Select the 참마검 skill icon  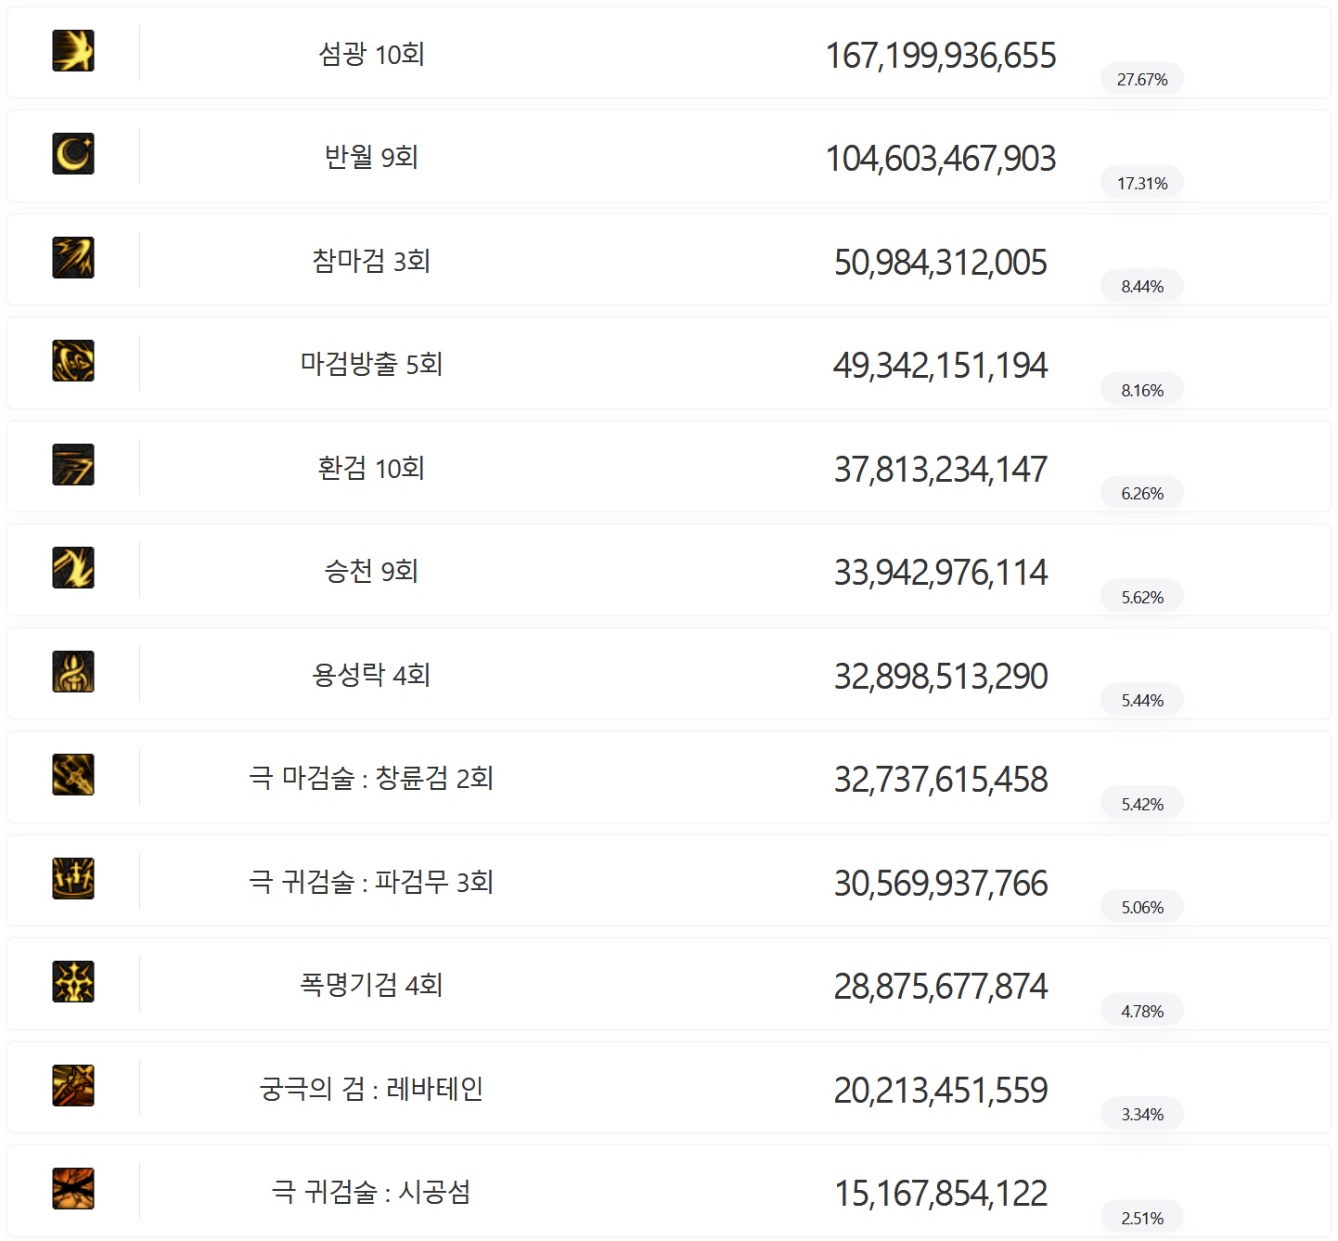(x=73, y=258)
